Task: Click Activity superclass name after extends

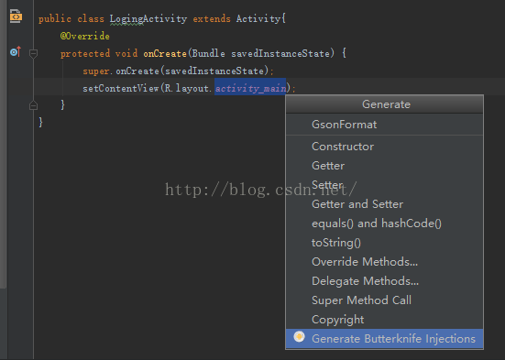Action: coord(258,18)
